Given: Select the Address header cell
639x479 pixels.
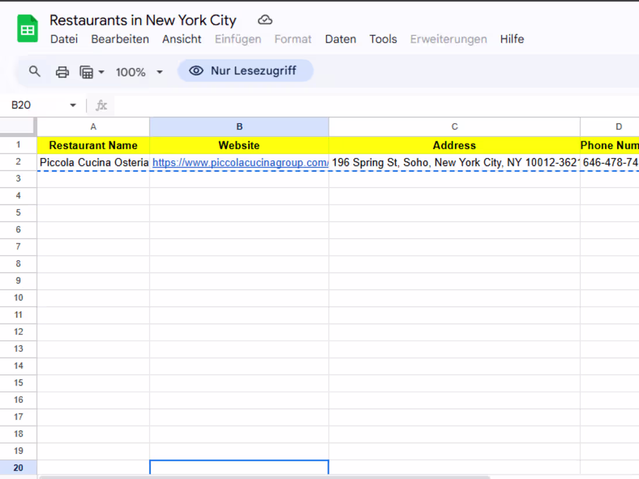Looking at the screenshot, I should pyautogui.click(x=454, y=145).
